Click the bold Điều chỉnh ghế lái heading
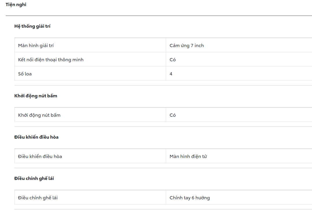The image size is (312, 210). [x=34, y=179]
